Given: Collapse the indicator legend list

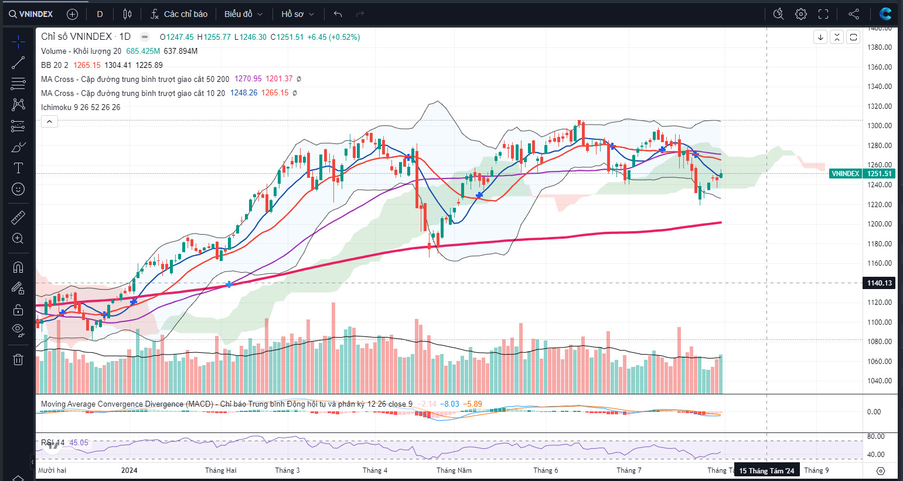Looking at the screenshot, I should click(49, 122).
